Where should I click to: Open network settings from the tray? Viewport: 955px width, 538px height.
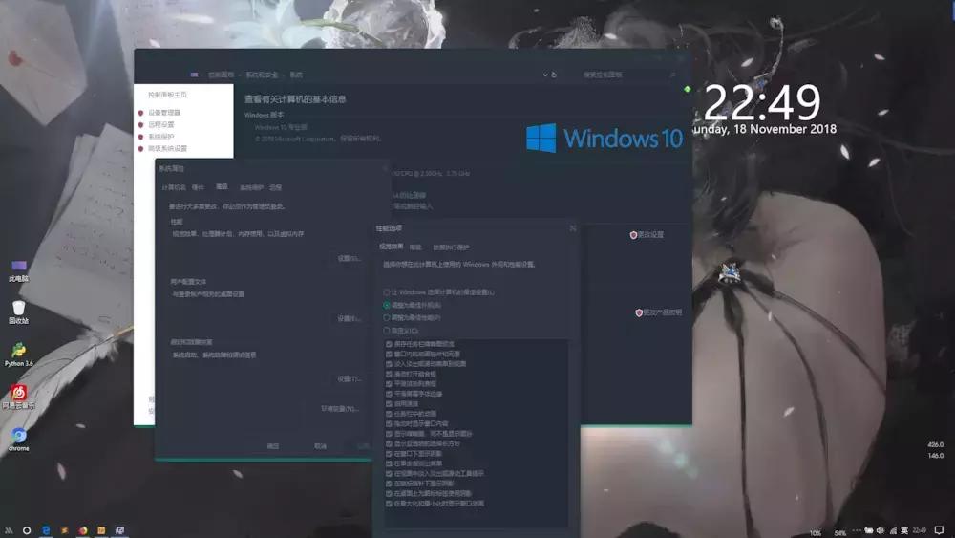click(x=893, y=530)
